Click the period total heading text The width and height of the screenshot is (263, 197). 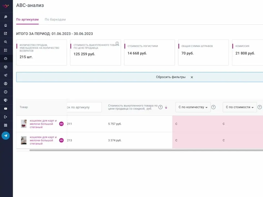(55, 34)
